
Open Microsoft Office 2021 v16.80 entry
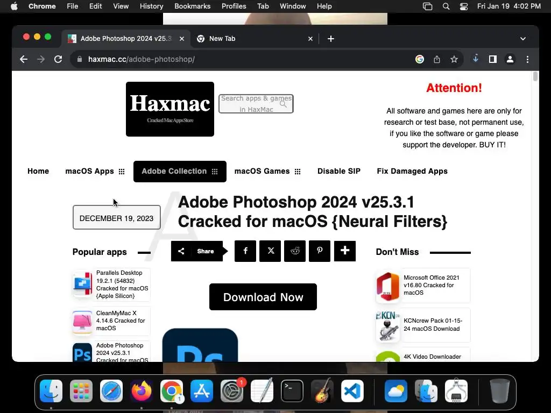(431, 285)
